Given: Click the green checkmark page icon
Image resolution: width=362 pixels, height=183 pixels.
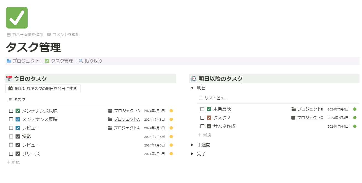Looking at the screenshot, I should 17,18.
